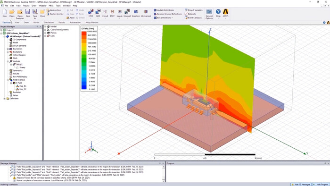This screenshot has width=330, height=186.
Task: Click the Save icon in toolbar
Action: tap(28, 13)
